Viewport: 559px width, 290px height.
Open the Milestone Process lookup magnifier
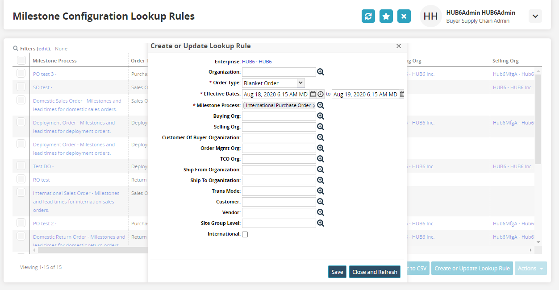(320, 106)
